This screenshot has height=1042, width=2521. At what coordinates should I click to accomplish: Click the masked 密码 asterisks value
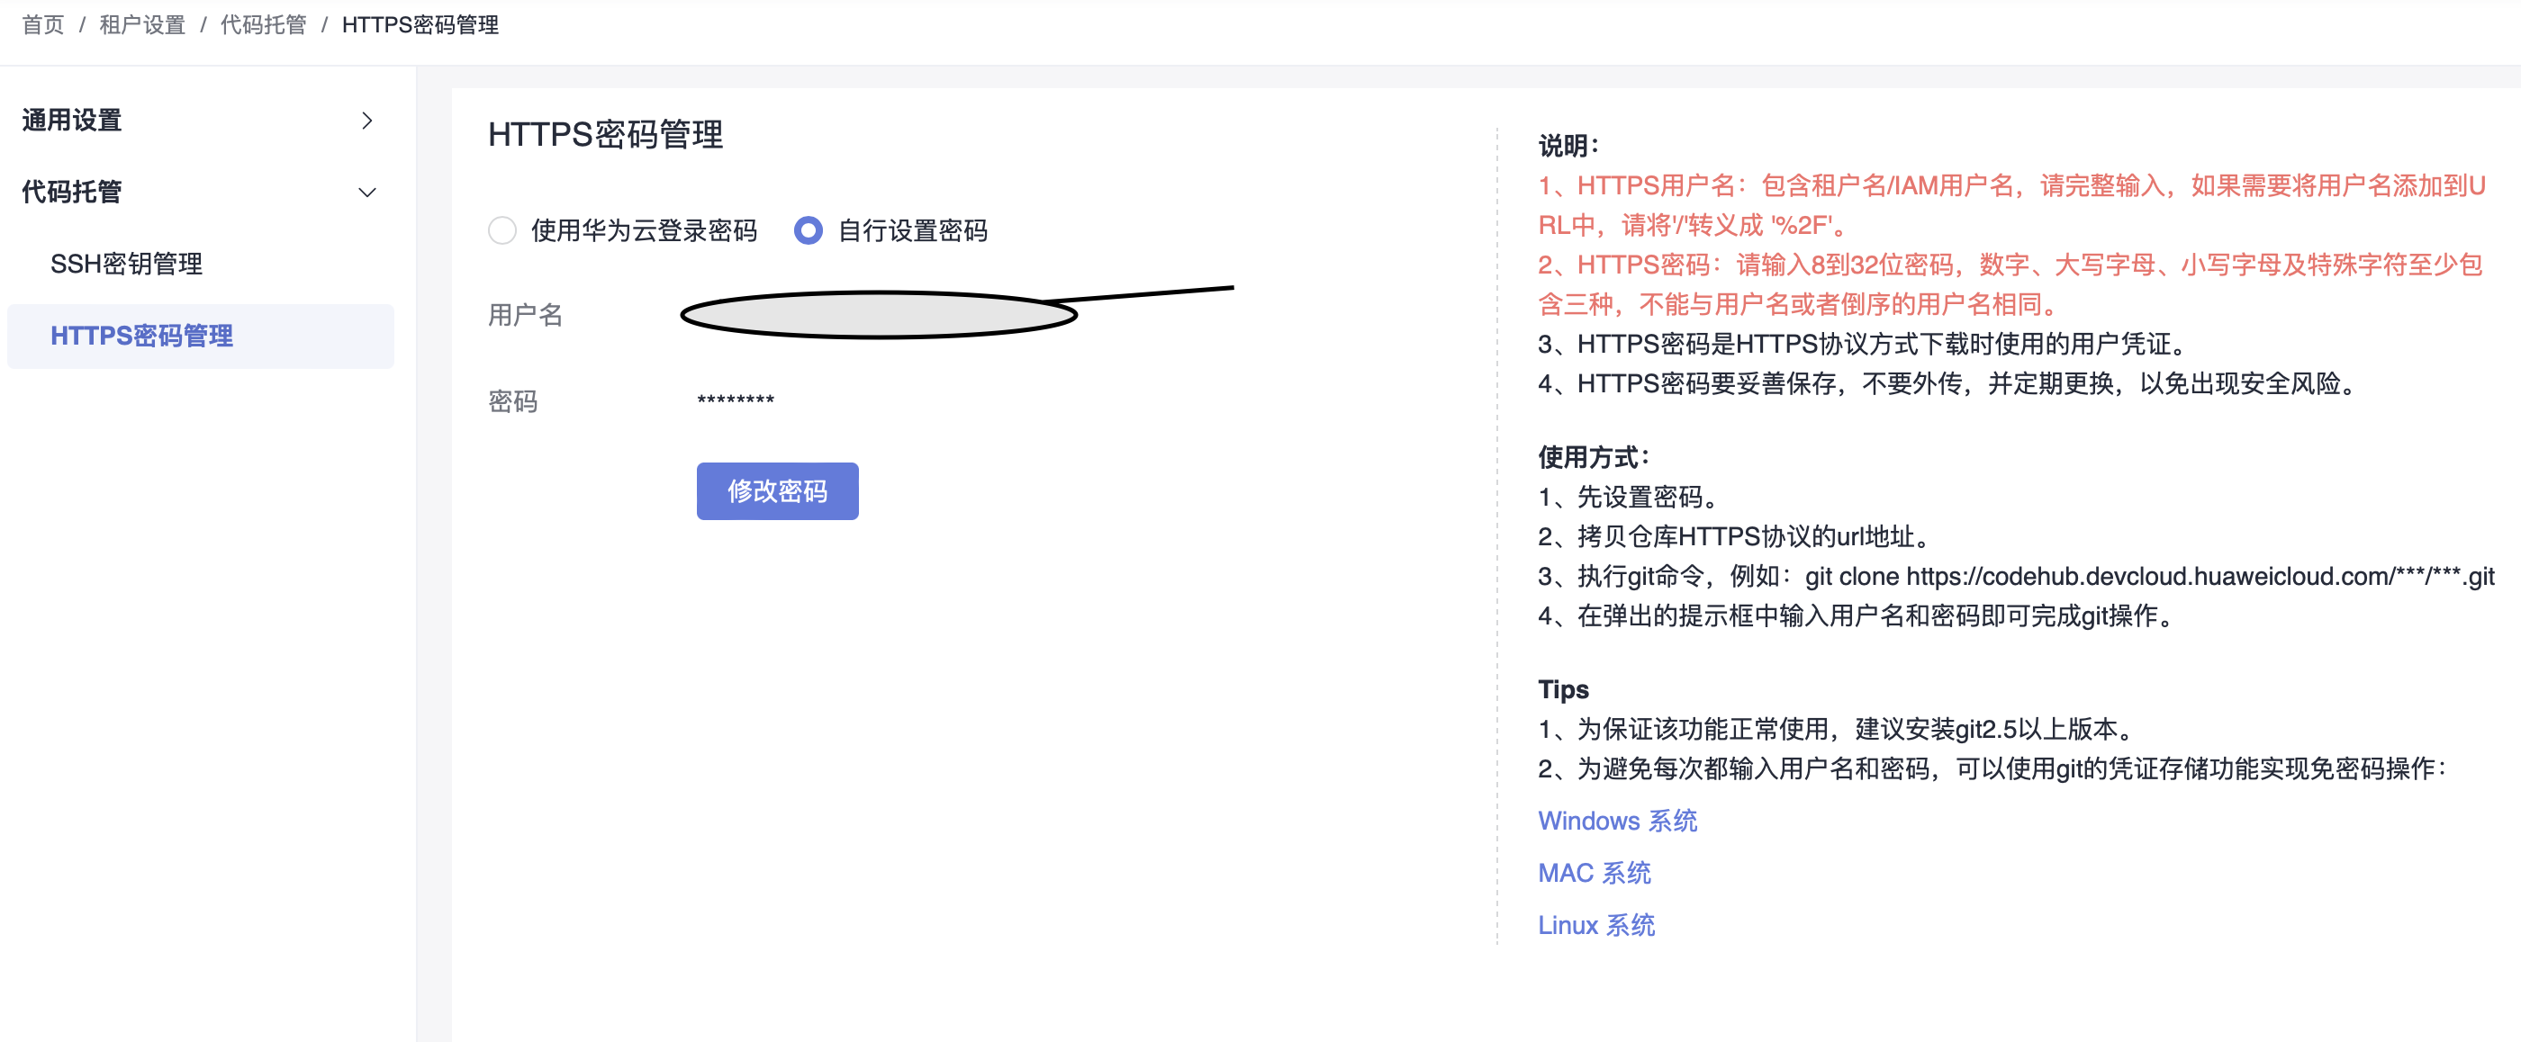coord(735,400)
